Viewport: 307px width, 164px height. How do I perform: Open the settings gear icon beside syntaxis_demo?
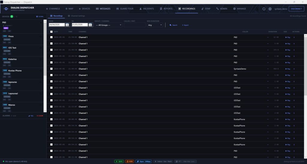point(270,9)
